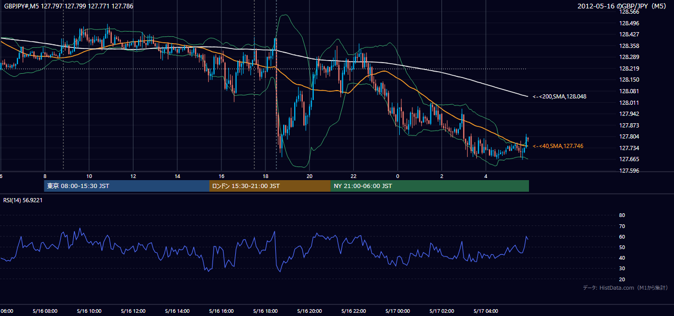The image size is (674, 316).
Task: Click price axis value 128.496
Action: 628,23
